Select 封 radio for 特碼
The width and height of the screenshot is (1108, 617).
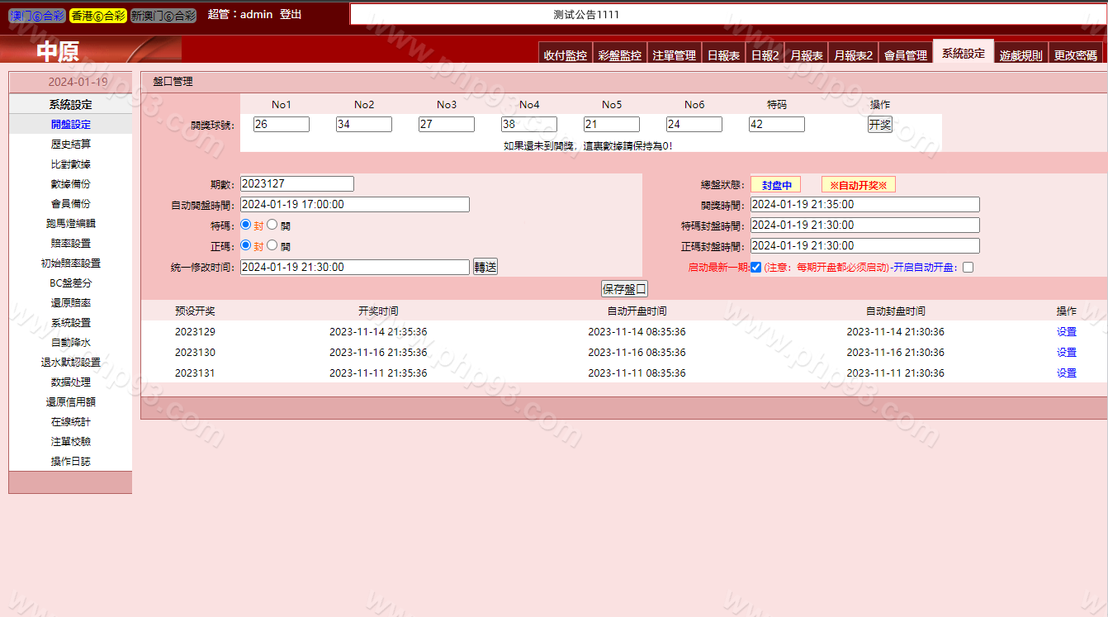(246, 225)
